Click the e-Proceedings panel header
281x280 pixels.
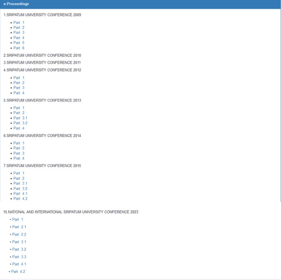(141, 4)
